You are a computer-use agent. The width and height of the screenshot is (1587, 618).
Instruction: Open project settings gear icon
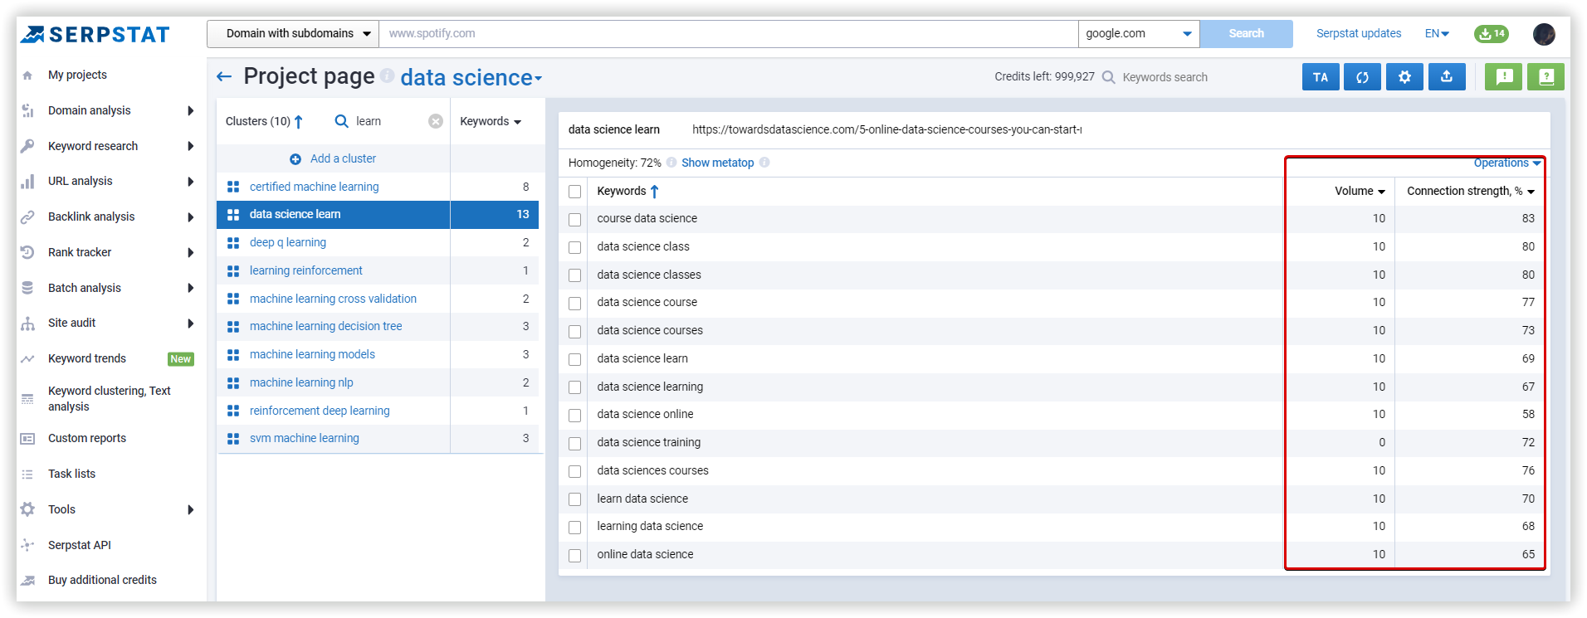tap(1404, 77)
